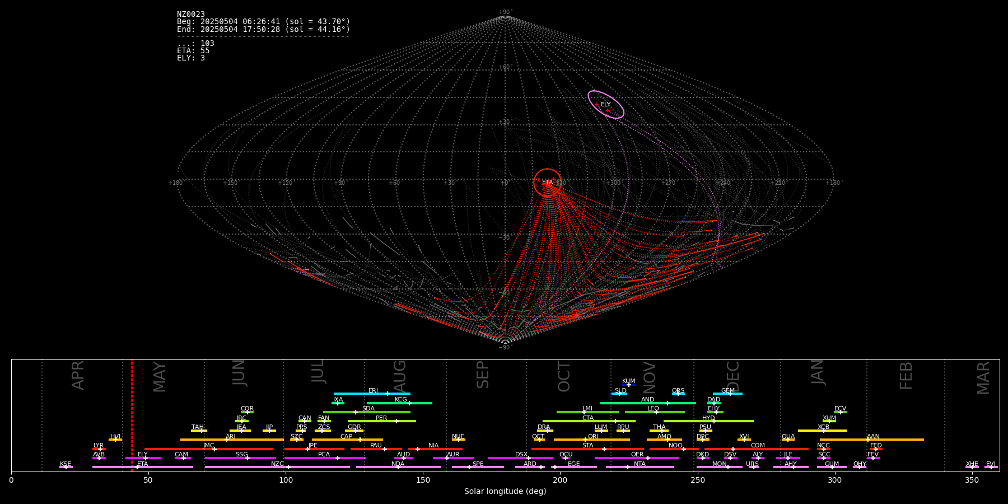Click the +150 longitude label on sky map

click(x=230, y=183)
